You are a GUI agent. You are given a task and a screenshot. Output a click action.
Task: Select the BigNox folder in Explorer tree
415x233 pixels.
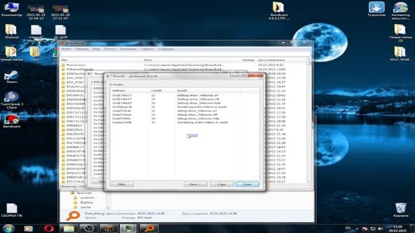pyautogui.click(x=86, y=203)
